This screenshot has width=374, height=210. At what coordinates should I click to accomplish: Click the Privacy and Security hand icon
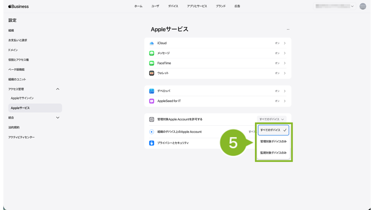click(x=152, y=143)
